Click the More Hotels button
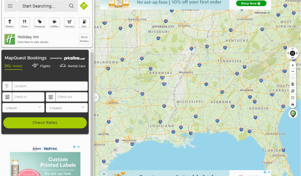This screenshot has width=301, height=176. click(84, 39)
